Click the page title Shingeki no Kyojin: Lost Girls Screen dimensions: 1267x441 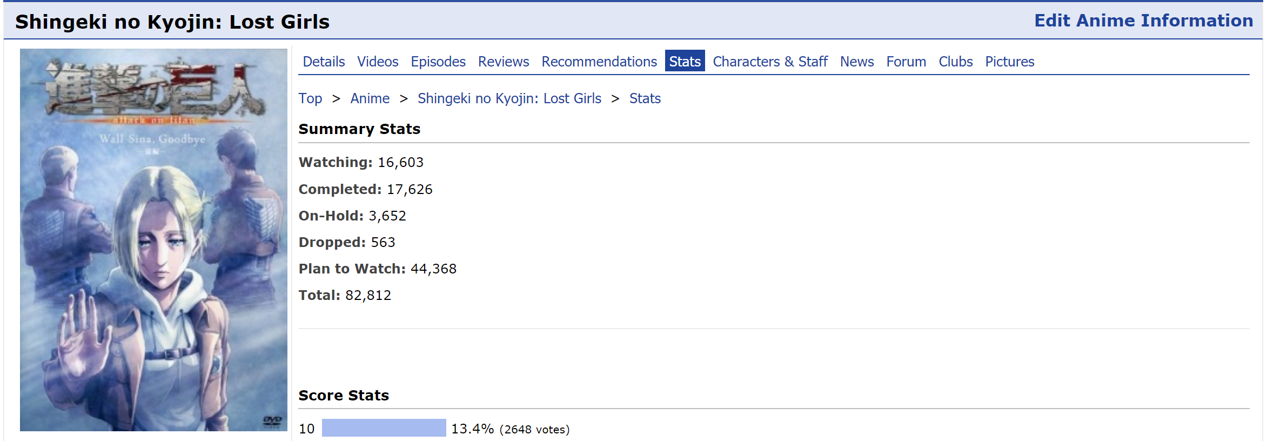(x=172, y=22)
